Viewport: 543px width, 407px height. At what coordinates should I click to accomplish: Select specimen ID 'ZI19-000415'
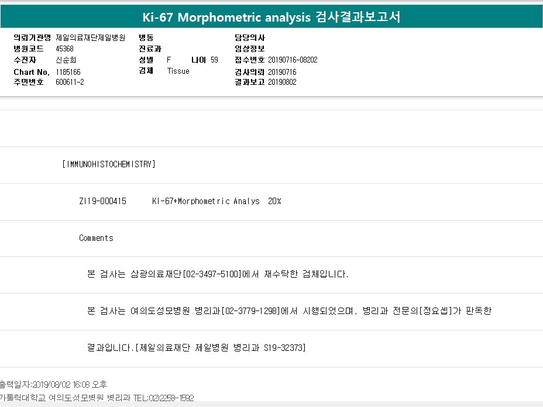pyautogui.click(x=103, y=201)
